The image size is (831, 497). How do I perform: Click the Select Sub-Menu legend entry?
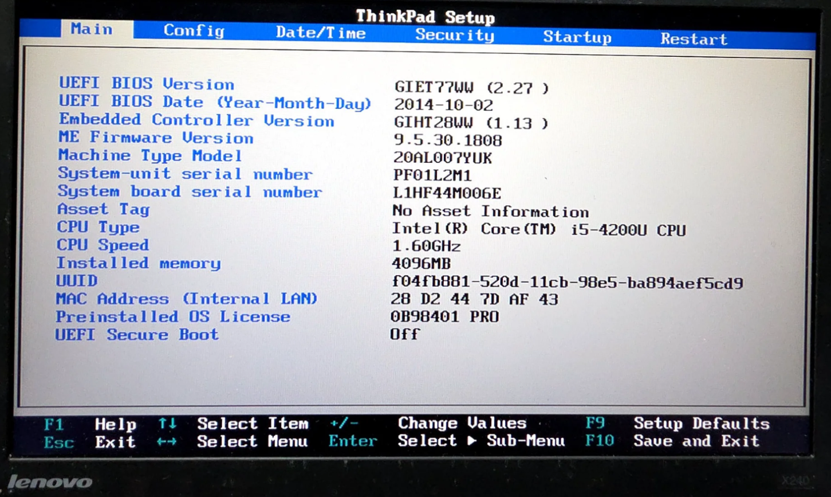click(481, 441)
